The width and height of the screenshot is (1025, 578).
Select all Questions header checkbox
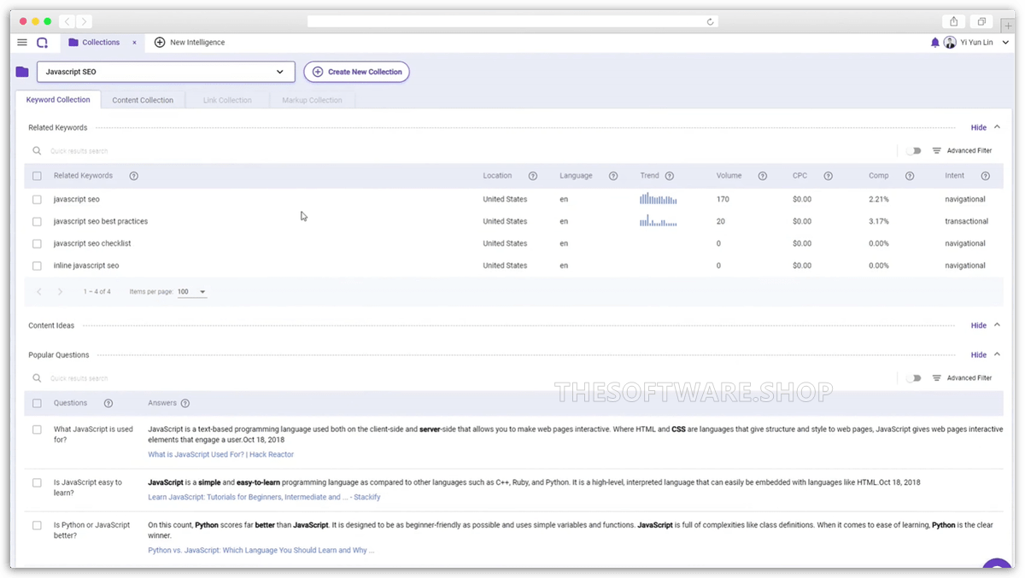[37, 403]
